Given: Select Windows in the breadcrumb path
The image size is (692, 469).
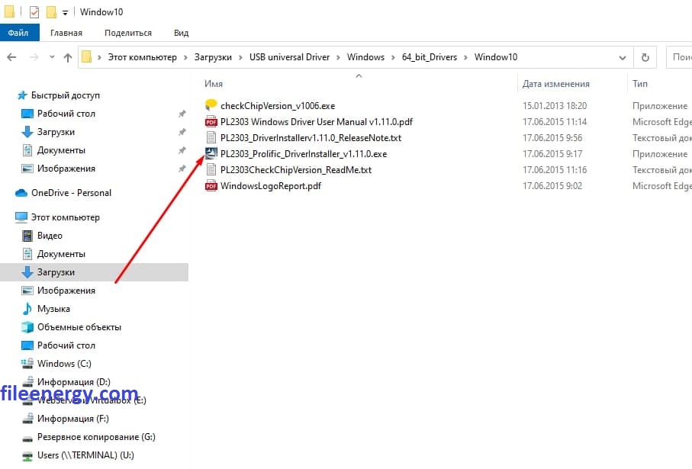Looking at the screenshot, I should click(x=365, y=57).
